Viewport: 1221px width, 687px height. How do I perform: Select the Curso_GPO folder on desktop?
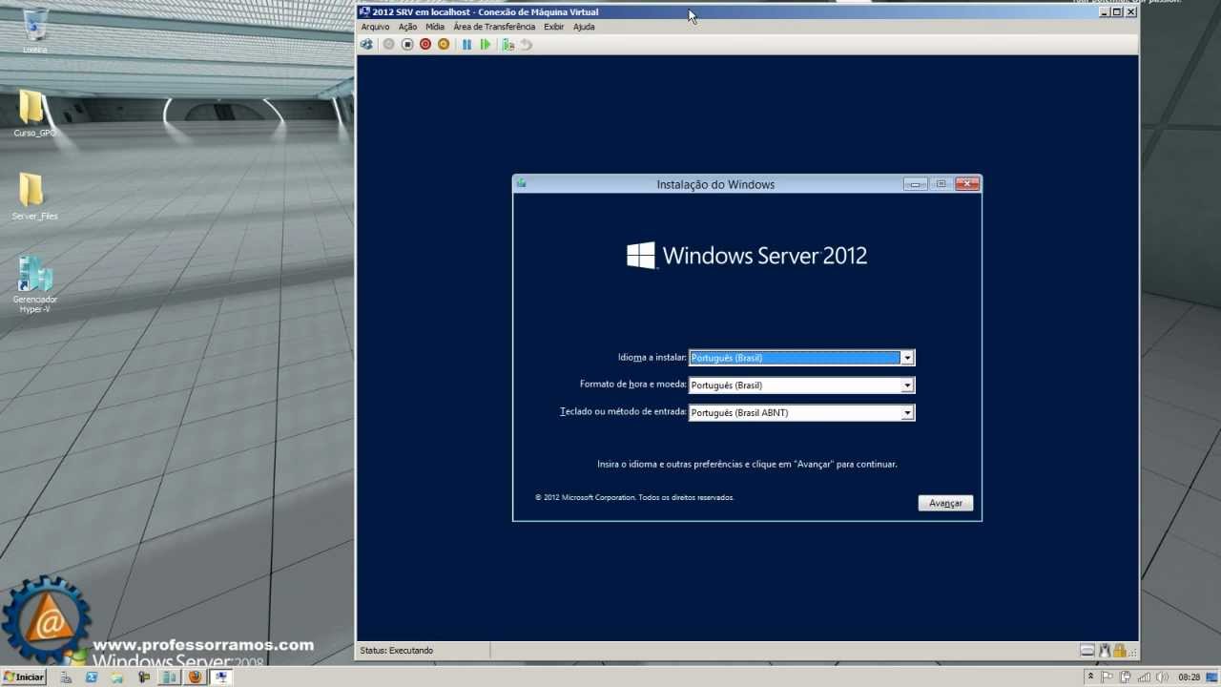(34, 114)
